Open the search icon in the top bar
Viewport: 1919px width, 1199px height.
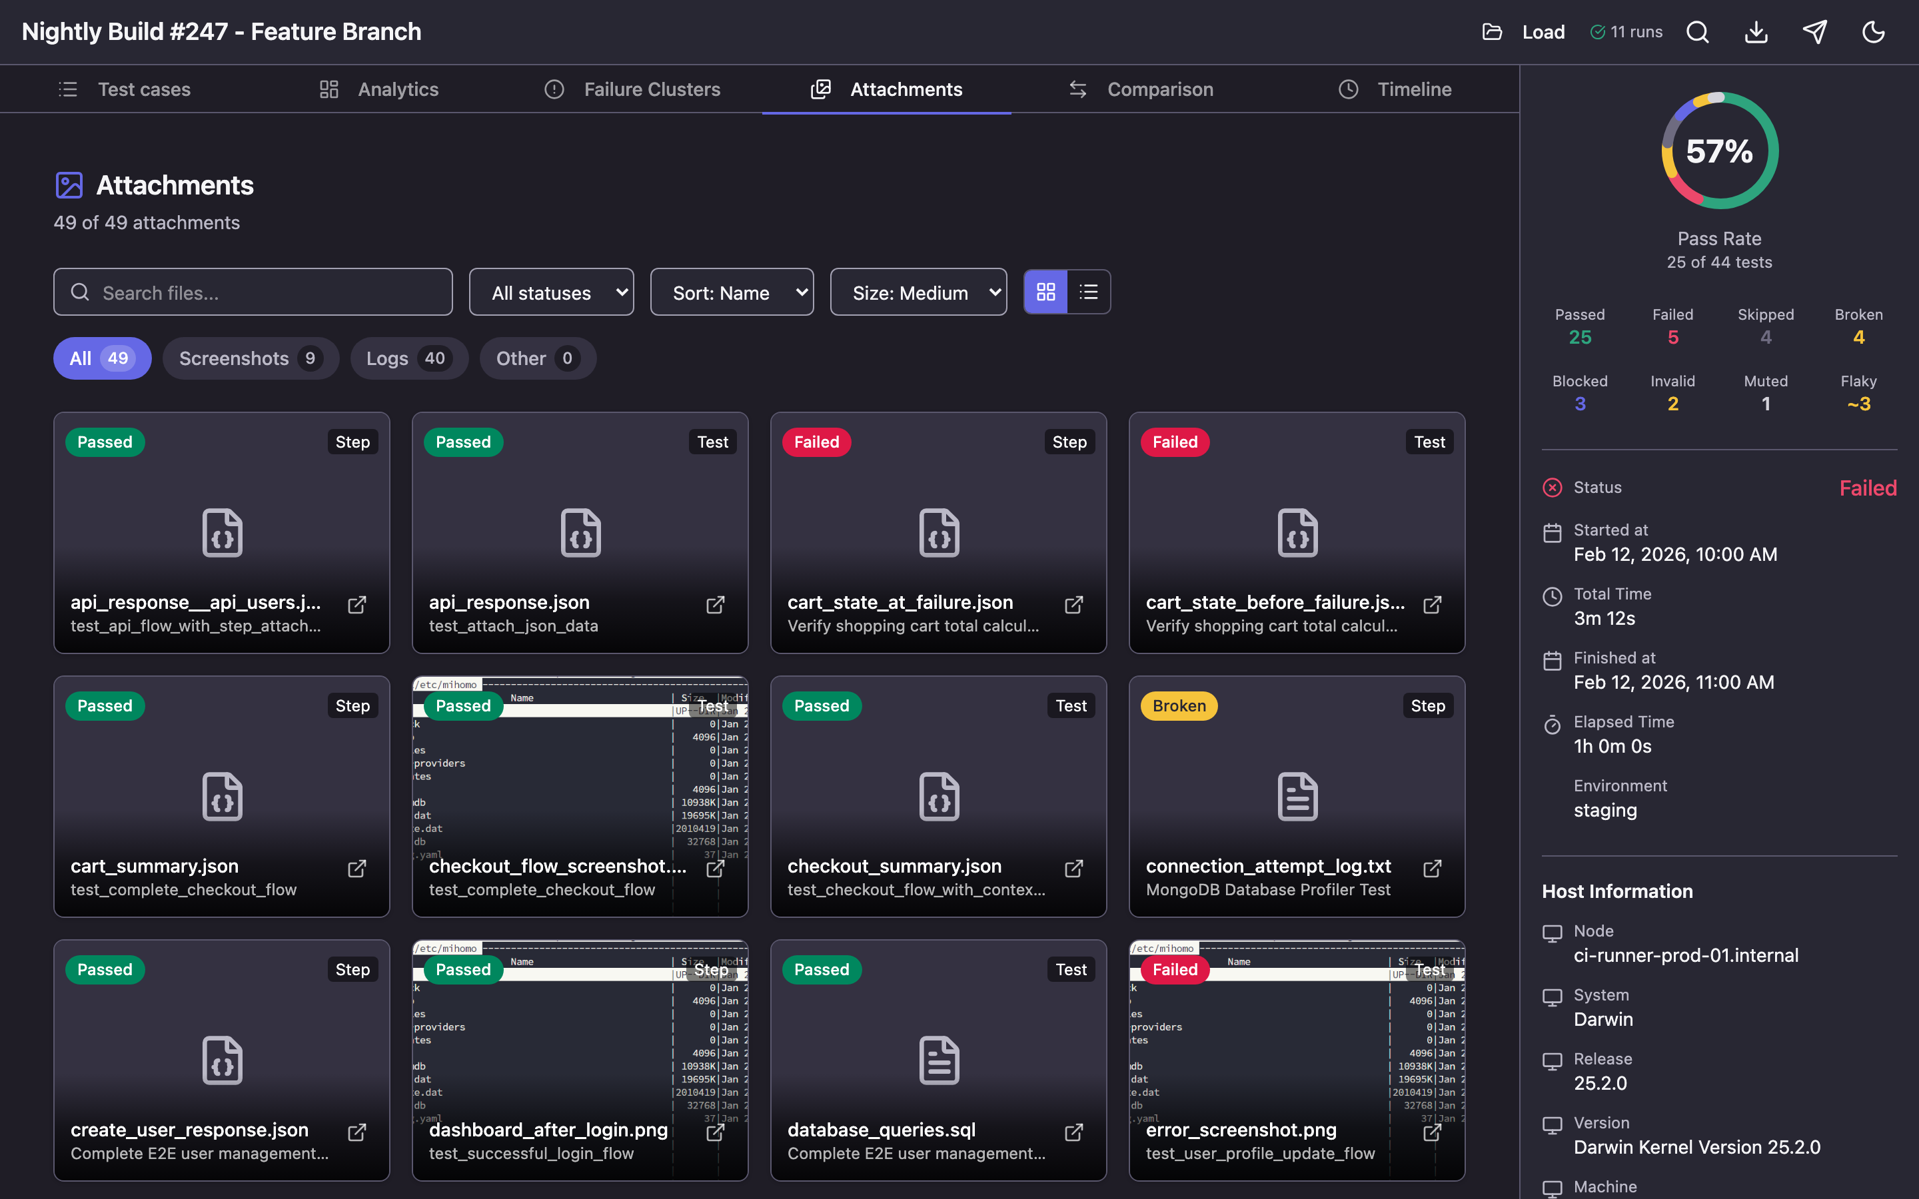coord(1697,32)
